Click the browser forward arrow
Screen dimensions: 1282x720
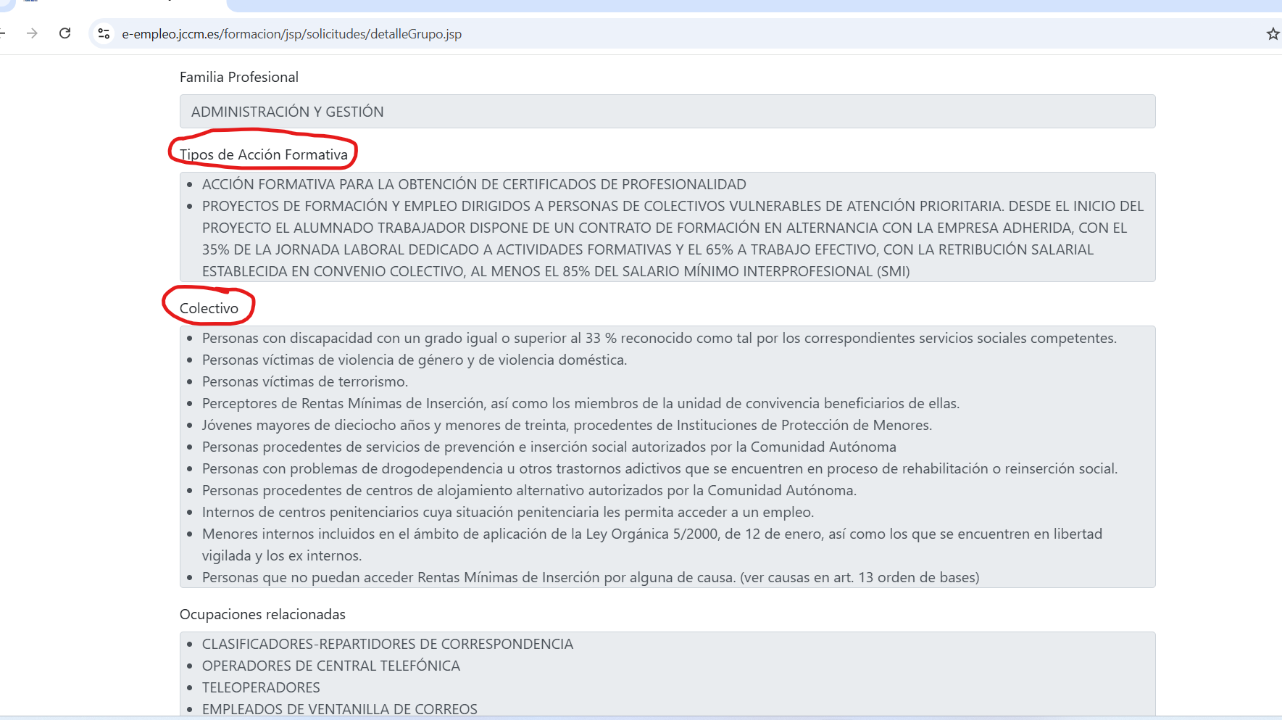tap(32, 33)
